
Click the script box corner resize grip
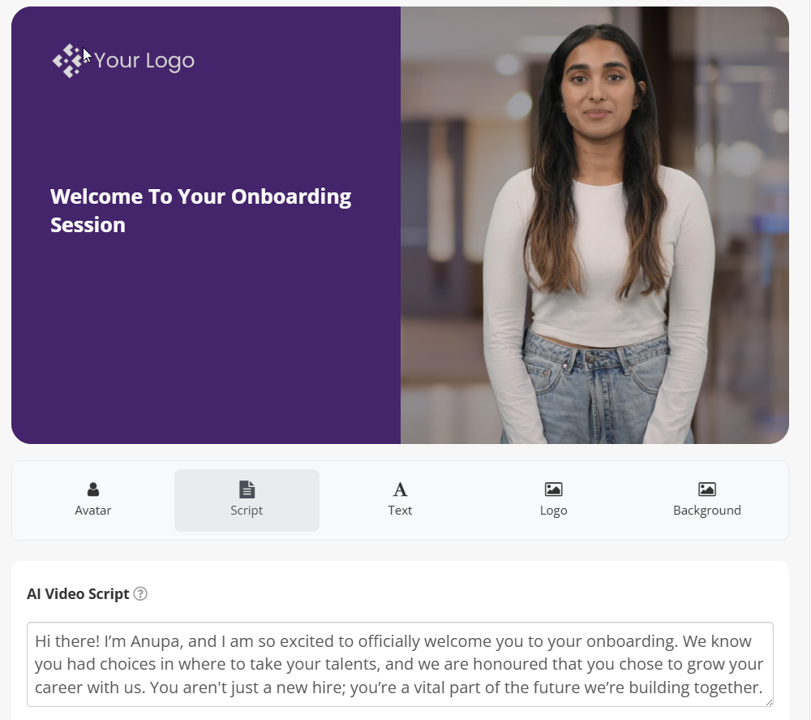click(x=769, y=702)
